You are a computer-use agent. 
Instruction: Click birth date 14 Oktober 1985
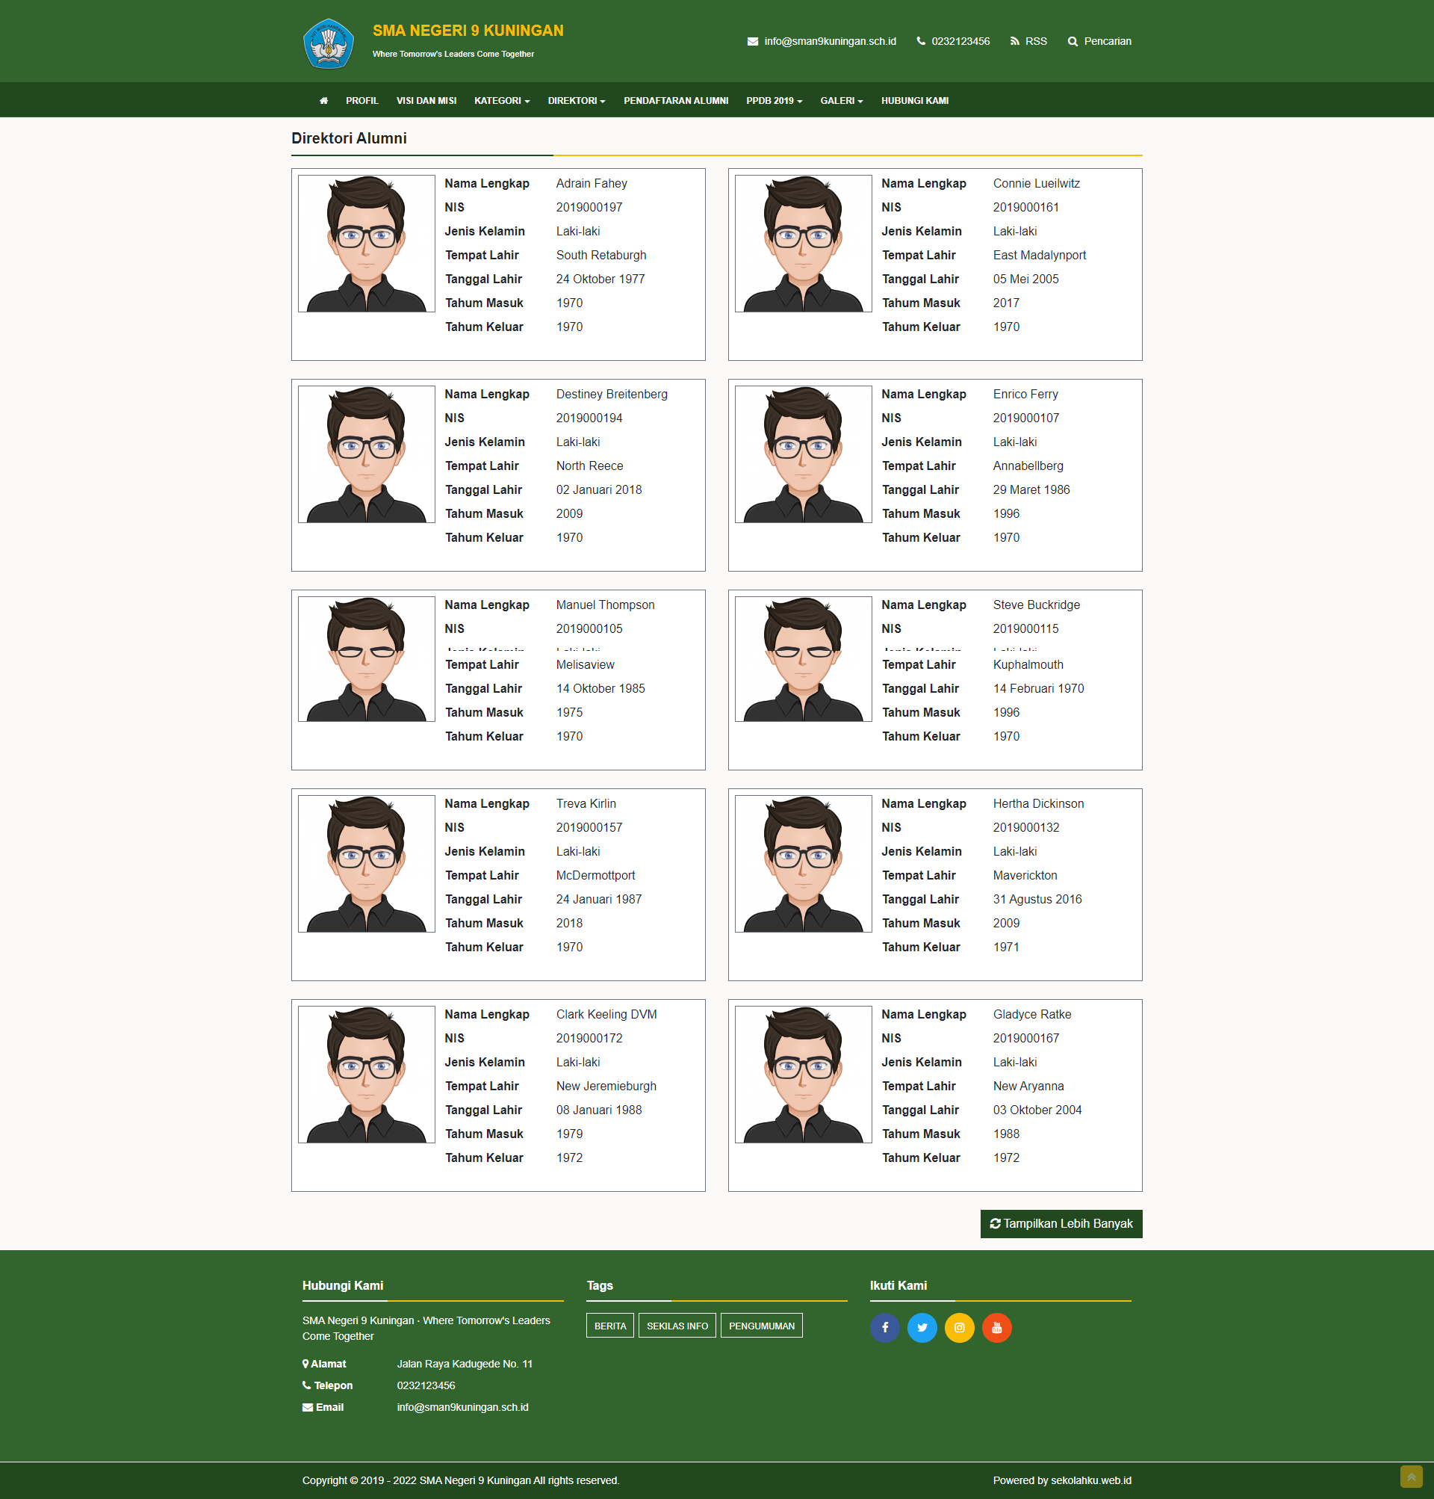tap(600, 688)
